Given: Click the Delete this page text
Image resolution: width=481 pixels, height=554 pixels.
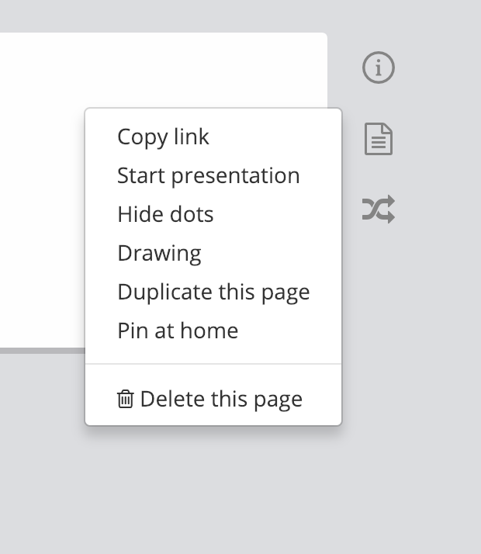Looking at the screenshot, I should pos(221,400).
